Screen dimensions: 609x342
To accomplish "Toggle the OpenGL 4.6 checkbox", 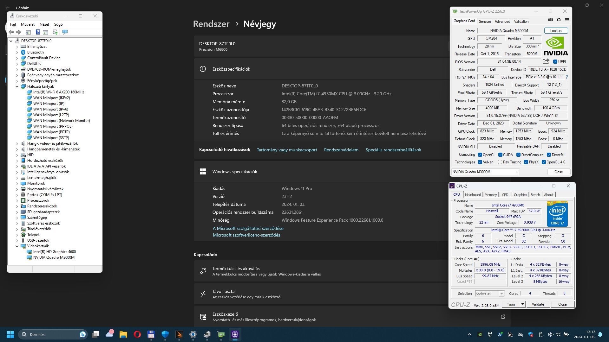I will [x=544, y=162].
